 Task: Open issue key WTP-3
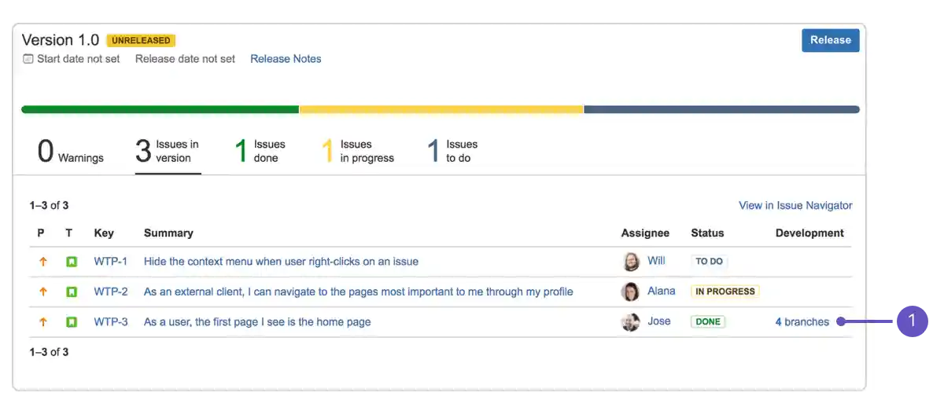tap(111, 321)
